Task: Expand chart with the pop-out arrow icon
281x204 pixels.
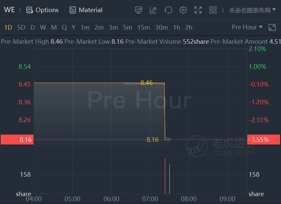Action: tap(272, 27)
